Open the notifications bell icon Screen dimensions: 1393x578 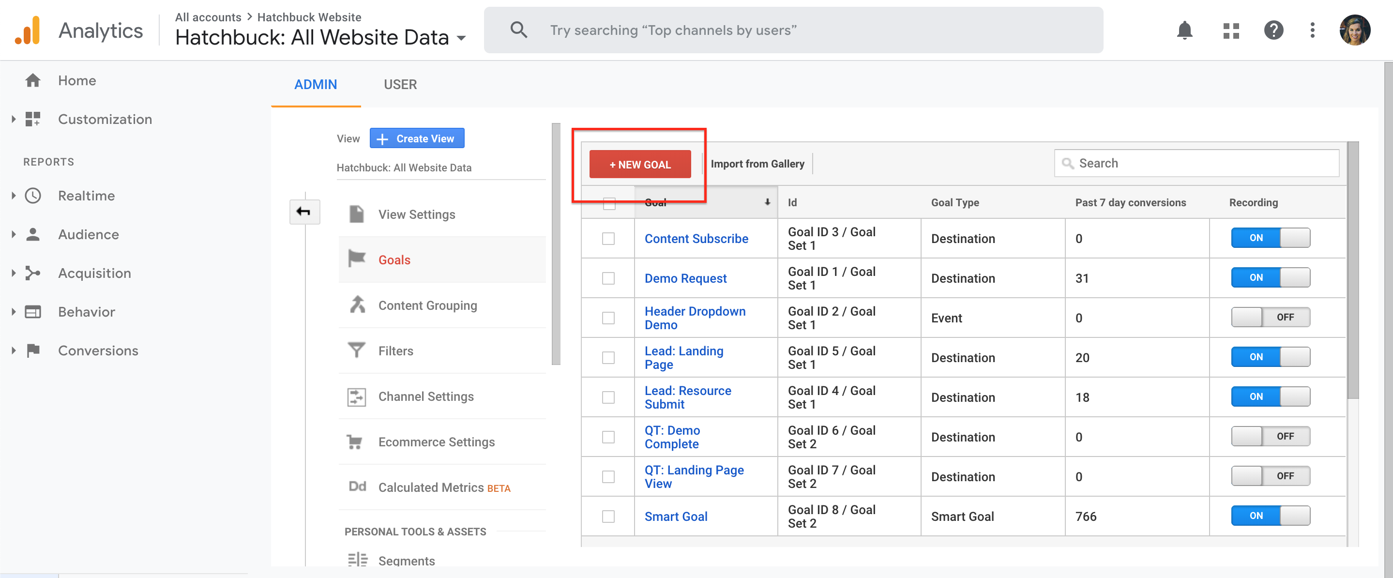1184,30
